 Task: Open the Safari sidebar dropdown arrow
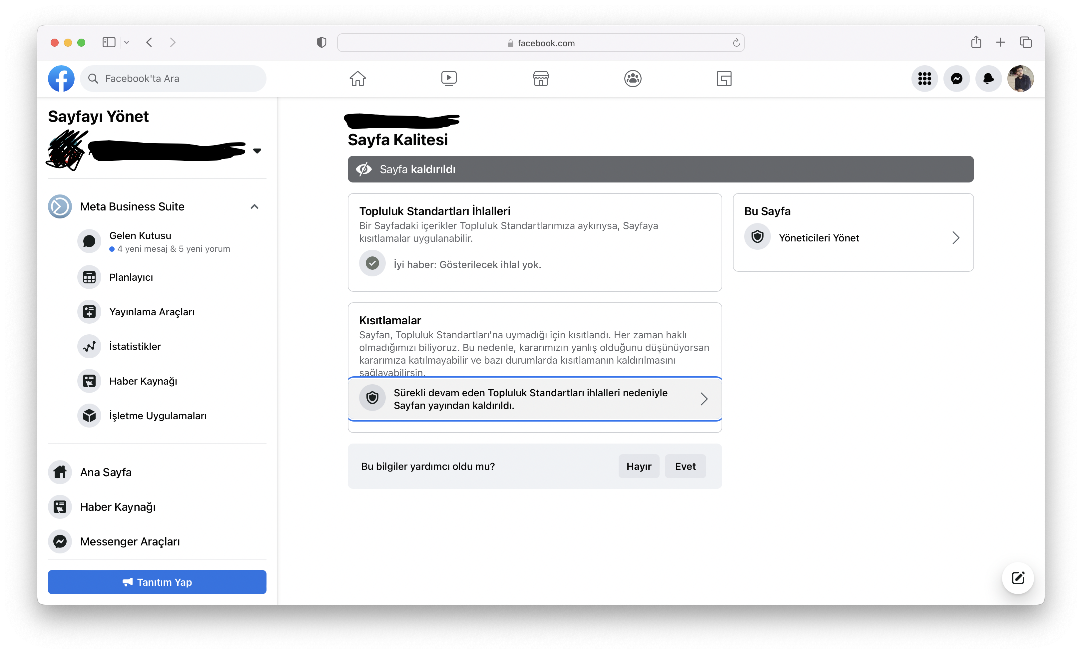tap(127, 43)
